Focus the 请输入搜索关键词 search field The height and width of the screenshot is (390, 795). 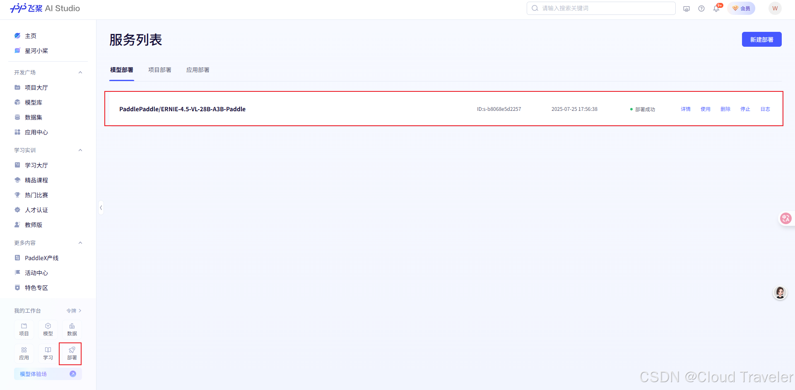(x=601, y=8)
